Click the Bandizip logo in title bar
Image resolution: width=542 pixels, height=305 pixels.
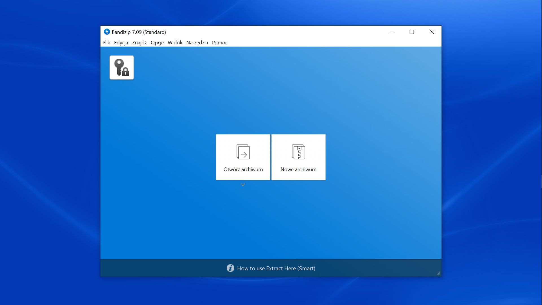(x=107, y=32)
